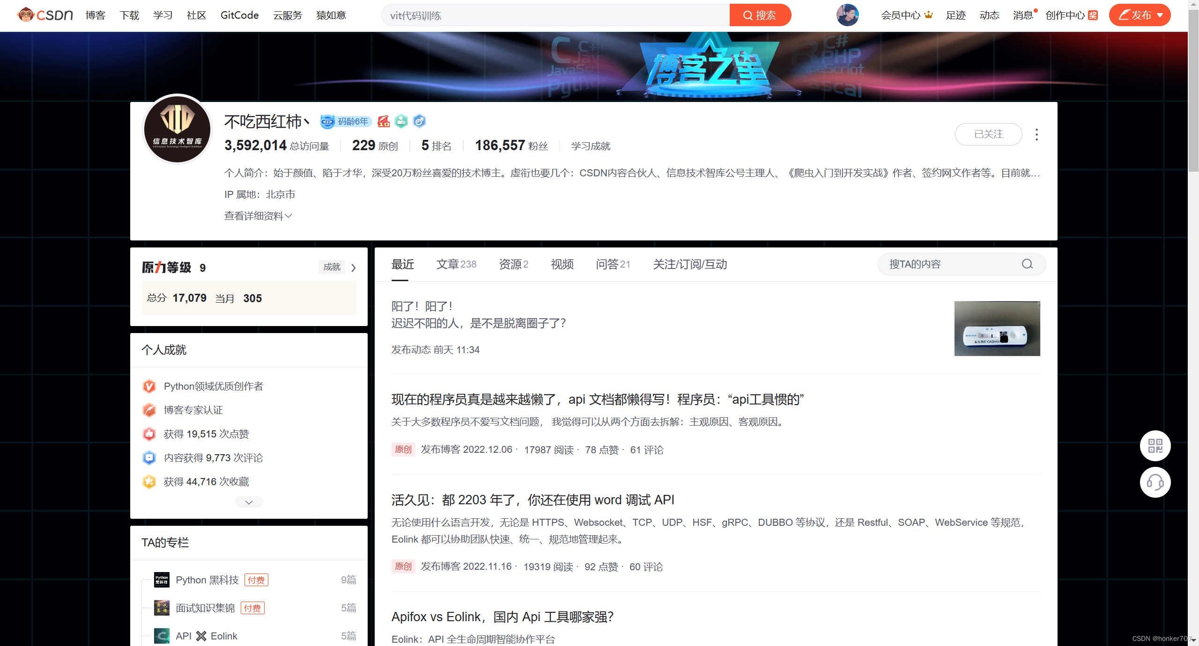This screenshot has height=646, width=1199.
Task: Open the QR code floating icon
Action: [x=1155, y=445]
